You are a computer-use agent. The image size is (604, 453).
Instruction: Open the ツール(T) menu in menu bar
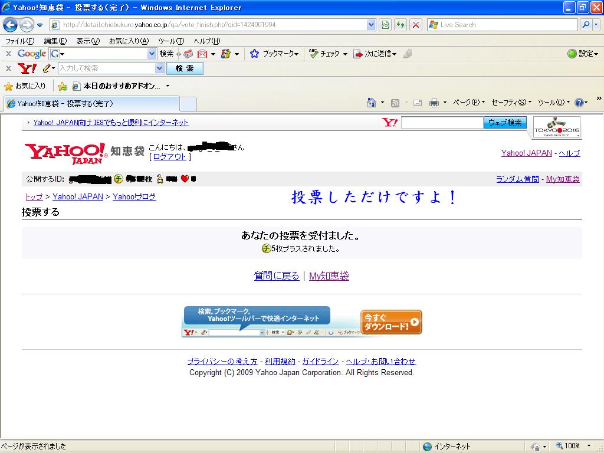pyautogui.click(x=171, y=41)
